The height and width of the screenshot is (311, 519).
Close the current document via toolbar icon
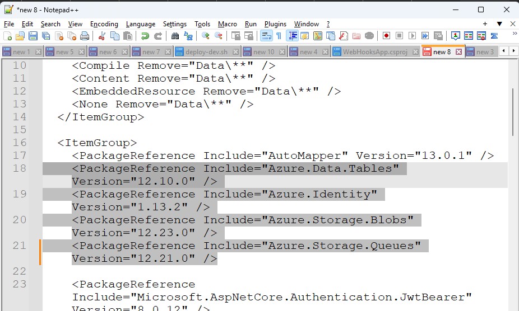(x=59, y=36)
